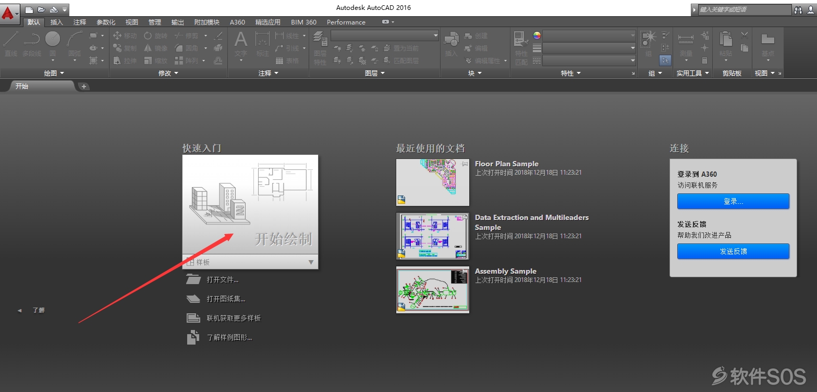Click Explore Sample Drawings (了解样例图形...) link
This screenshot has height=392, width=817.
pos(219,337)
